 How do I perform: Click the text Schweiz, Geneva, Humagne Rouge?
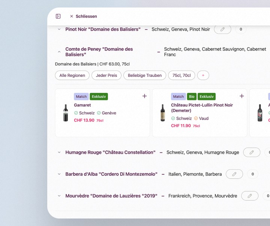202,152
